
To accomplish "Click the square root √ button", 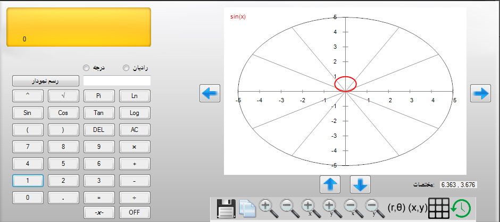I will (x=63, y=96).
